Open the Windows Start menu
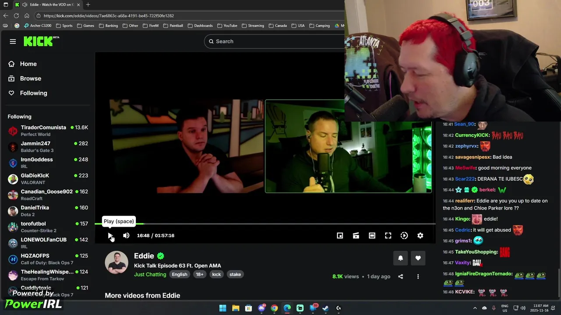561x315 pixels. [223, 308]
